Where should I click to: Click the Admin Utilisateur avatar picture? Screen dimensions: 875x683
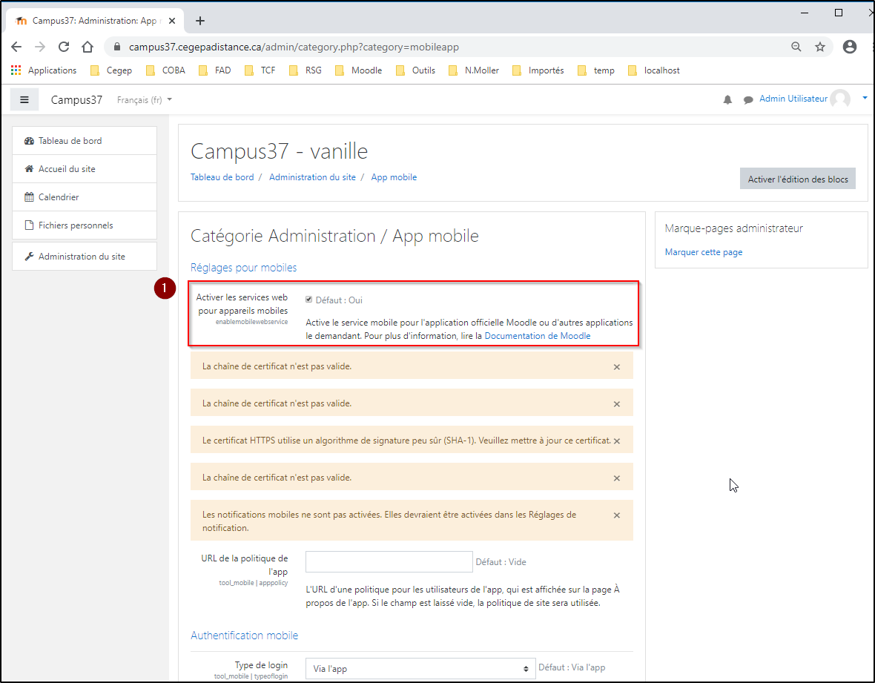click(840, 99)
